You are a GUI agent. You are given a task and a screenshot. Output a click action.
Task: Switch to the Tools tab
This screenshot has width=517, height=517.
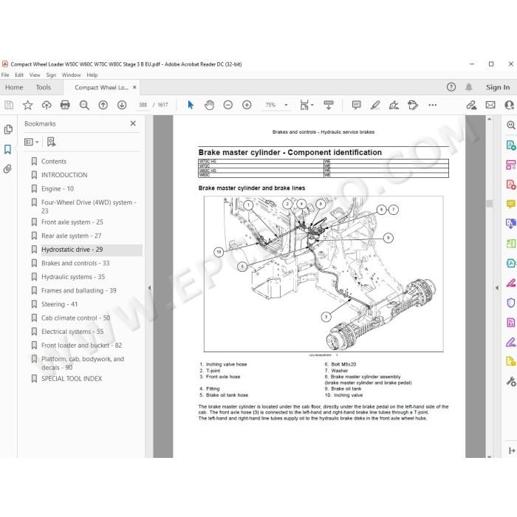pos(43,87)
